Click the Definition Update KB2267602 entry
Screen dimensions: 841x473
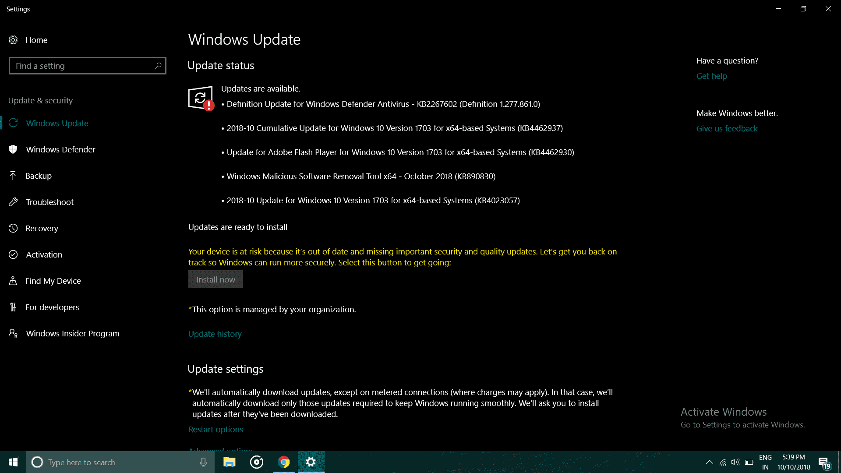pyautogui.click(x=381, y=104)
